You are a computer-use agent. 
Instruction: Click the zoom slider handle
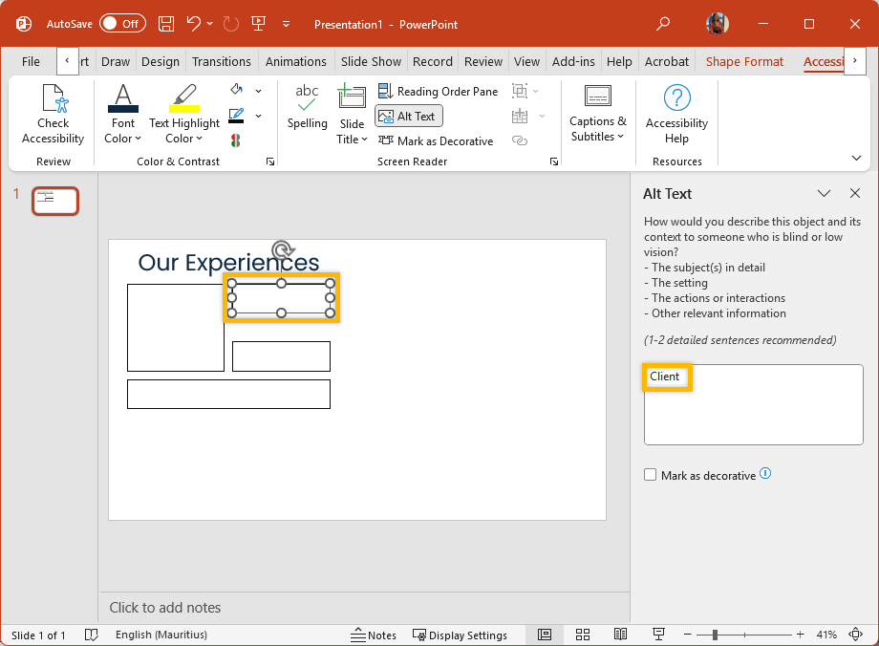tap(715, 635)
